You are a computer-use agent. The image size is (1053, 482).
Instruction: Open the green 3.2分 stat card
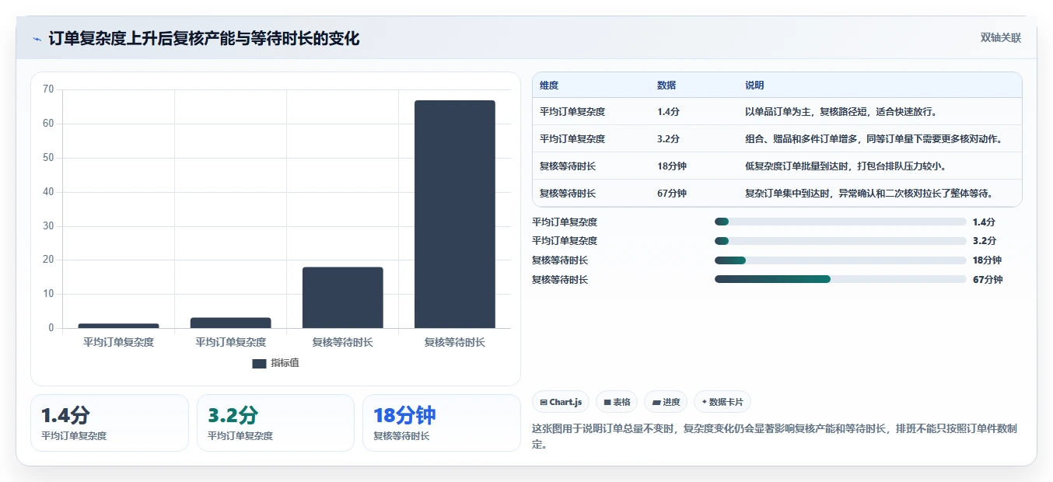pyautogui.click(x=275, y=423)
